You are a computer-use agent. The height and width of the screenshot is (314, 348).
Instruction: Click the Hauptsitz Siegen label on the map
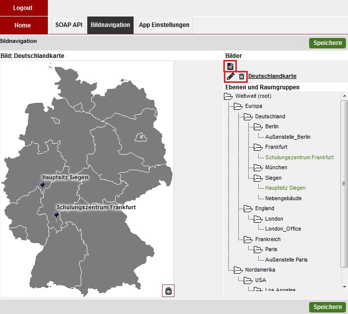[x=65, y=177]
